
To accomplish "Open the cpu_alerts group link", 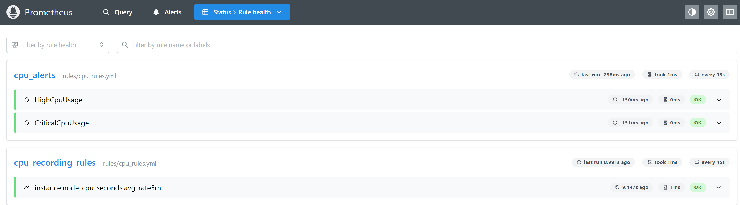I will (x=34, y=75).
